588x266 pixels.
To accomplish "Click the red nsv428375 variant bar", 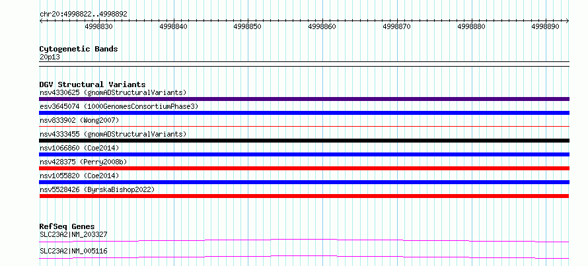I will click(x=304, y=168).
